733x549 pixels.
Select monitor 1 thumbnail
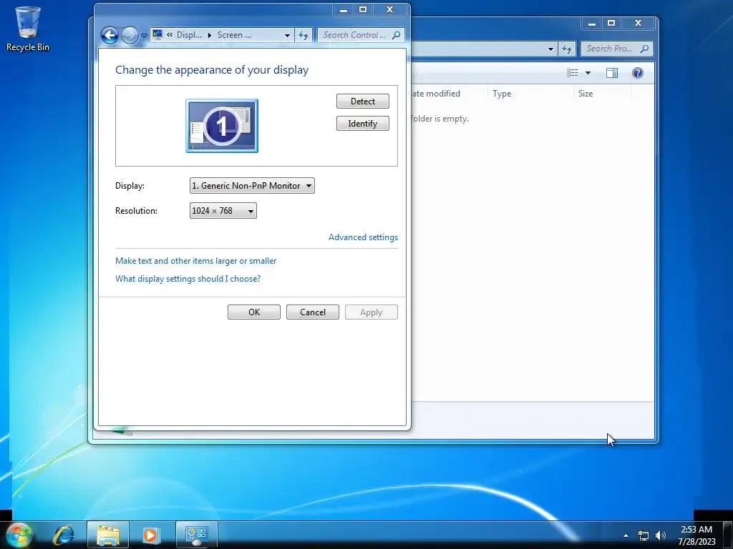222,126
